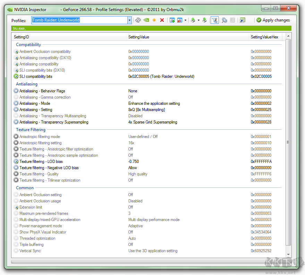This screenshot has width=305, height=275.
Task: Add an application to the profile (green plus icon)
Action: [x=171, y=20]
